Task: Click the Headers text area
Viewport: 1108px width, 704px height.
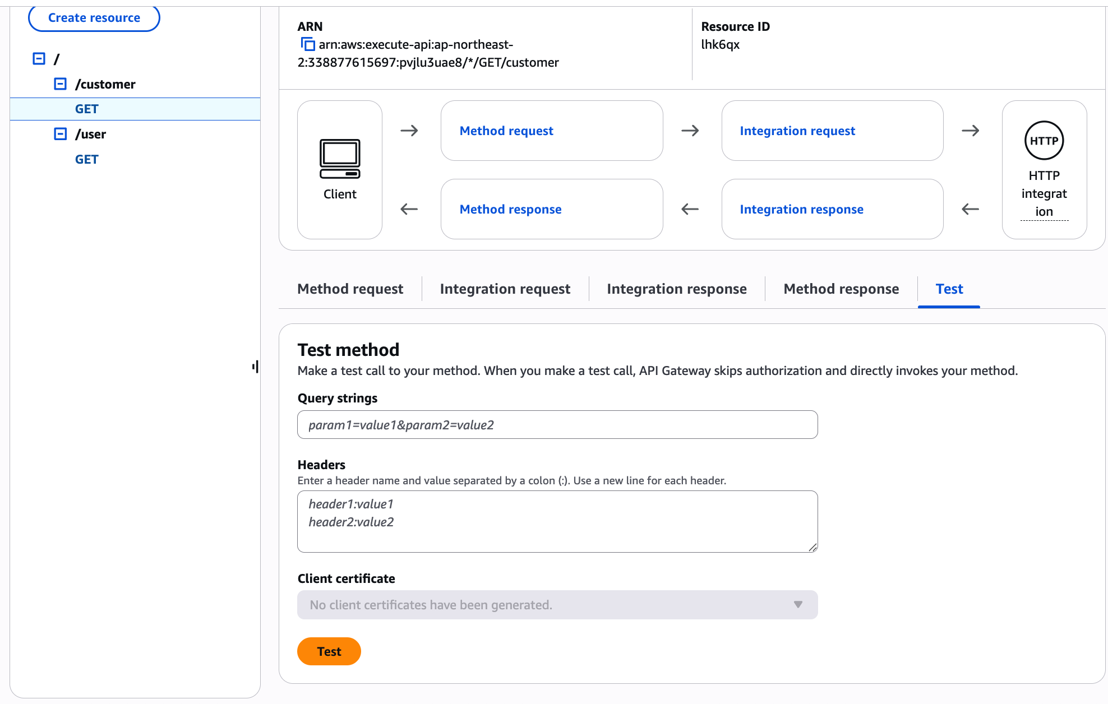Action: coord(557,521)
